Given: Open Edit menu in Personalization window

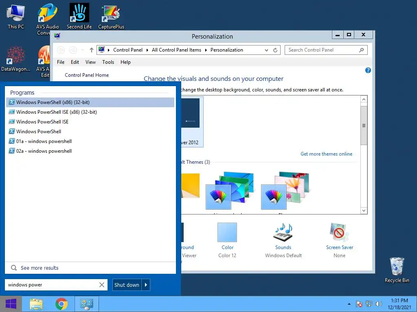Looking at the screenshot, I should pyautogui.click(x=75, y=62).
